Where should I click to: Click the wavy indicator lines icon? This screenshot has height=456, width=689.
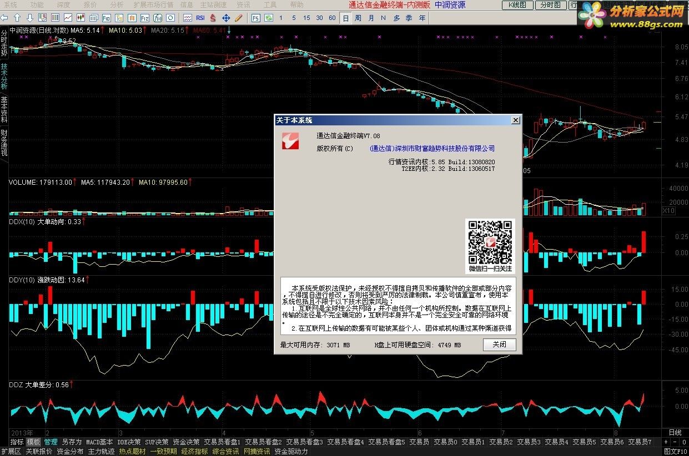[x=188, y=18]
